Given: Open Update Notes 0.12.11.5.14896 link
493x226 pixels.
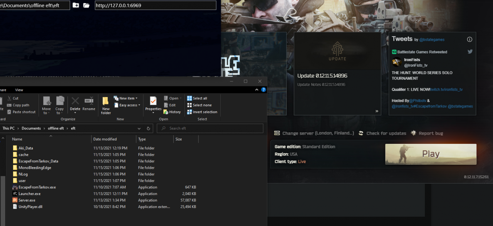Looking at the screenshot, I should click(321, 84).
